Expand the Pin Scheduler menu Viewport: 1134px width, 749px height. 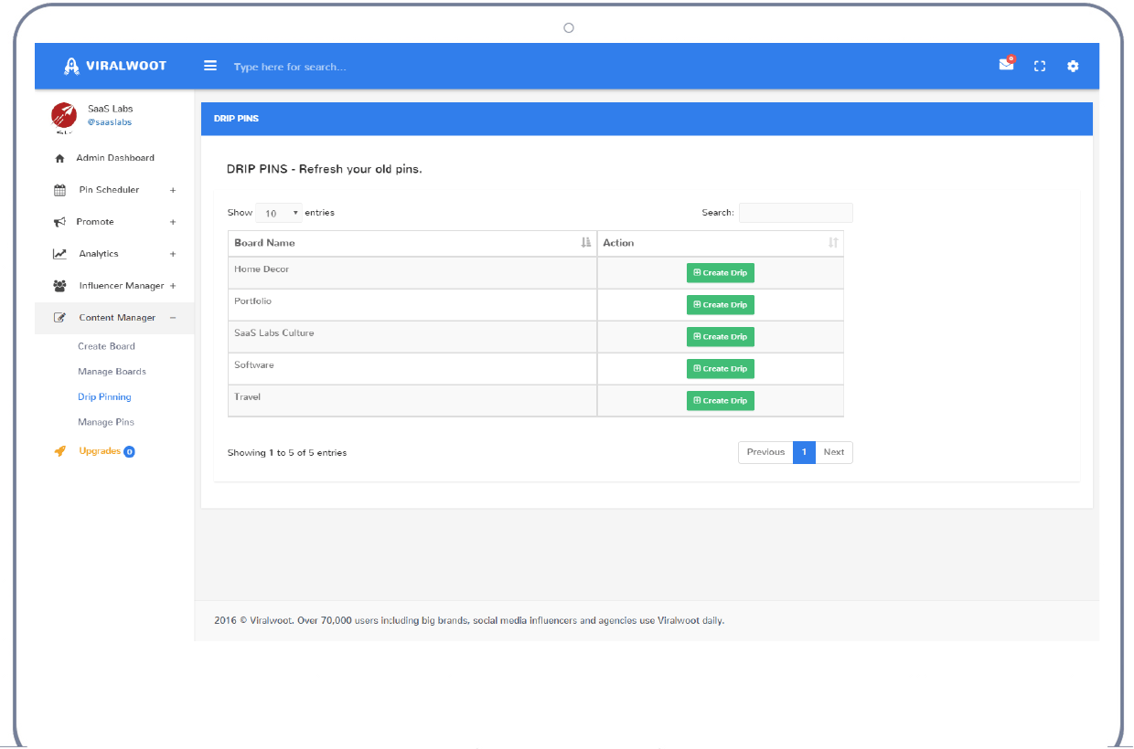click(x=109, y=190)
